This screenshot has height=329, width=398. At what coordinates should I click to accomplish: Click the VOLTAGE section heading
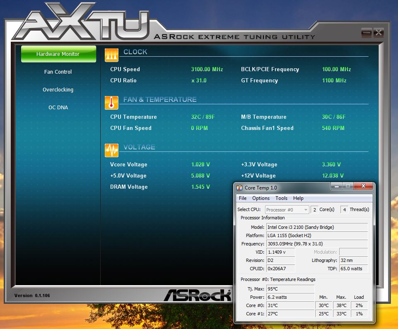139,147
